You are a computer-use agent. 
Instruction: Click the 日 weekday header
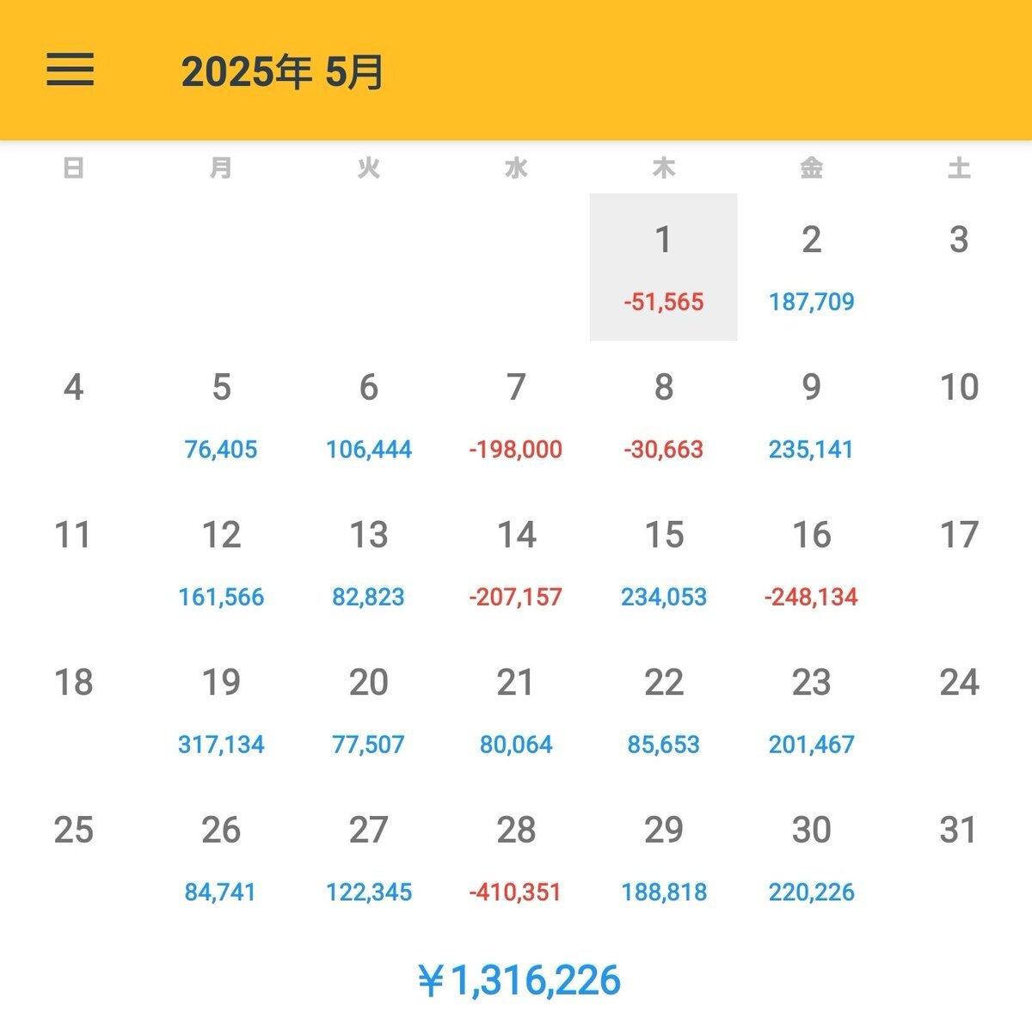[x=74, y=169]
